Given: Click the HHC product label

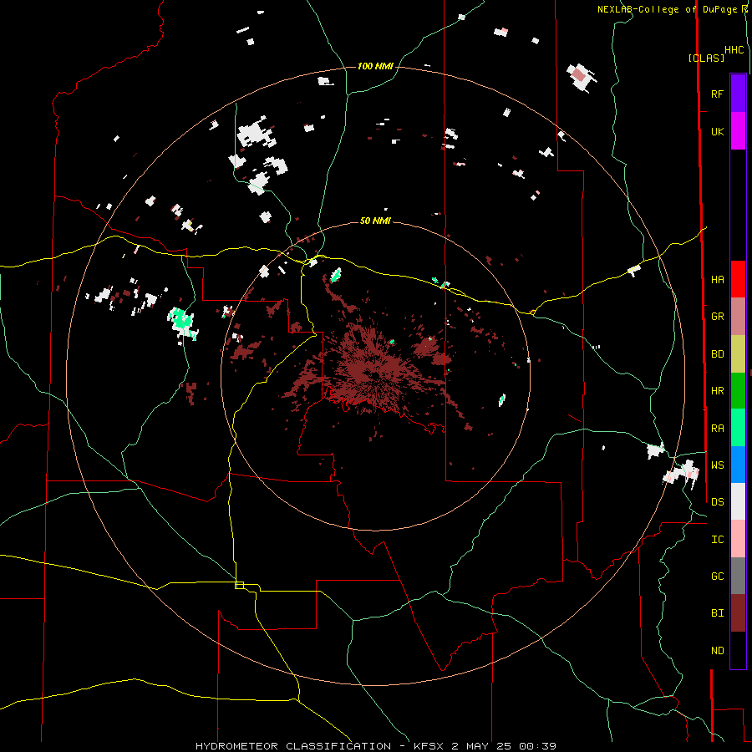Looking at the screenshot, I should point(734,50).
